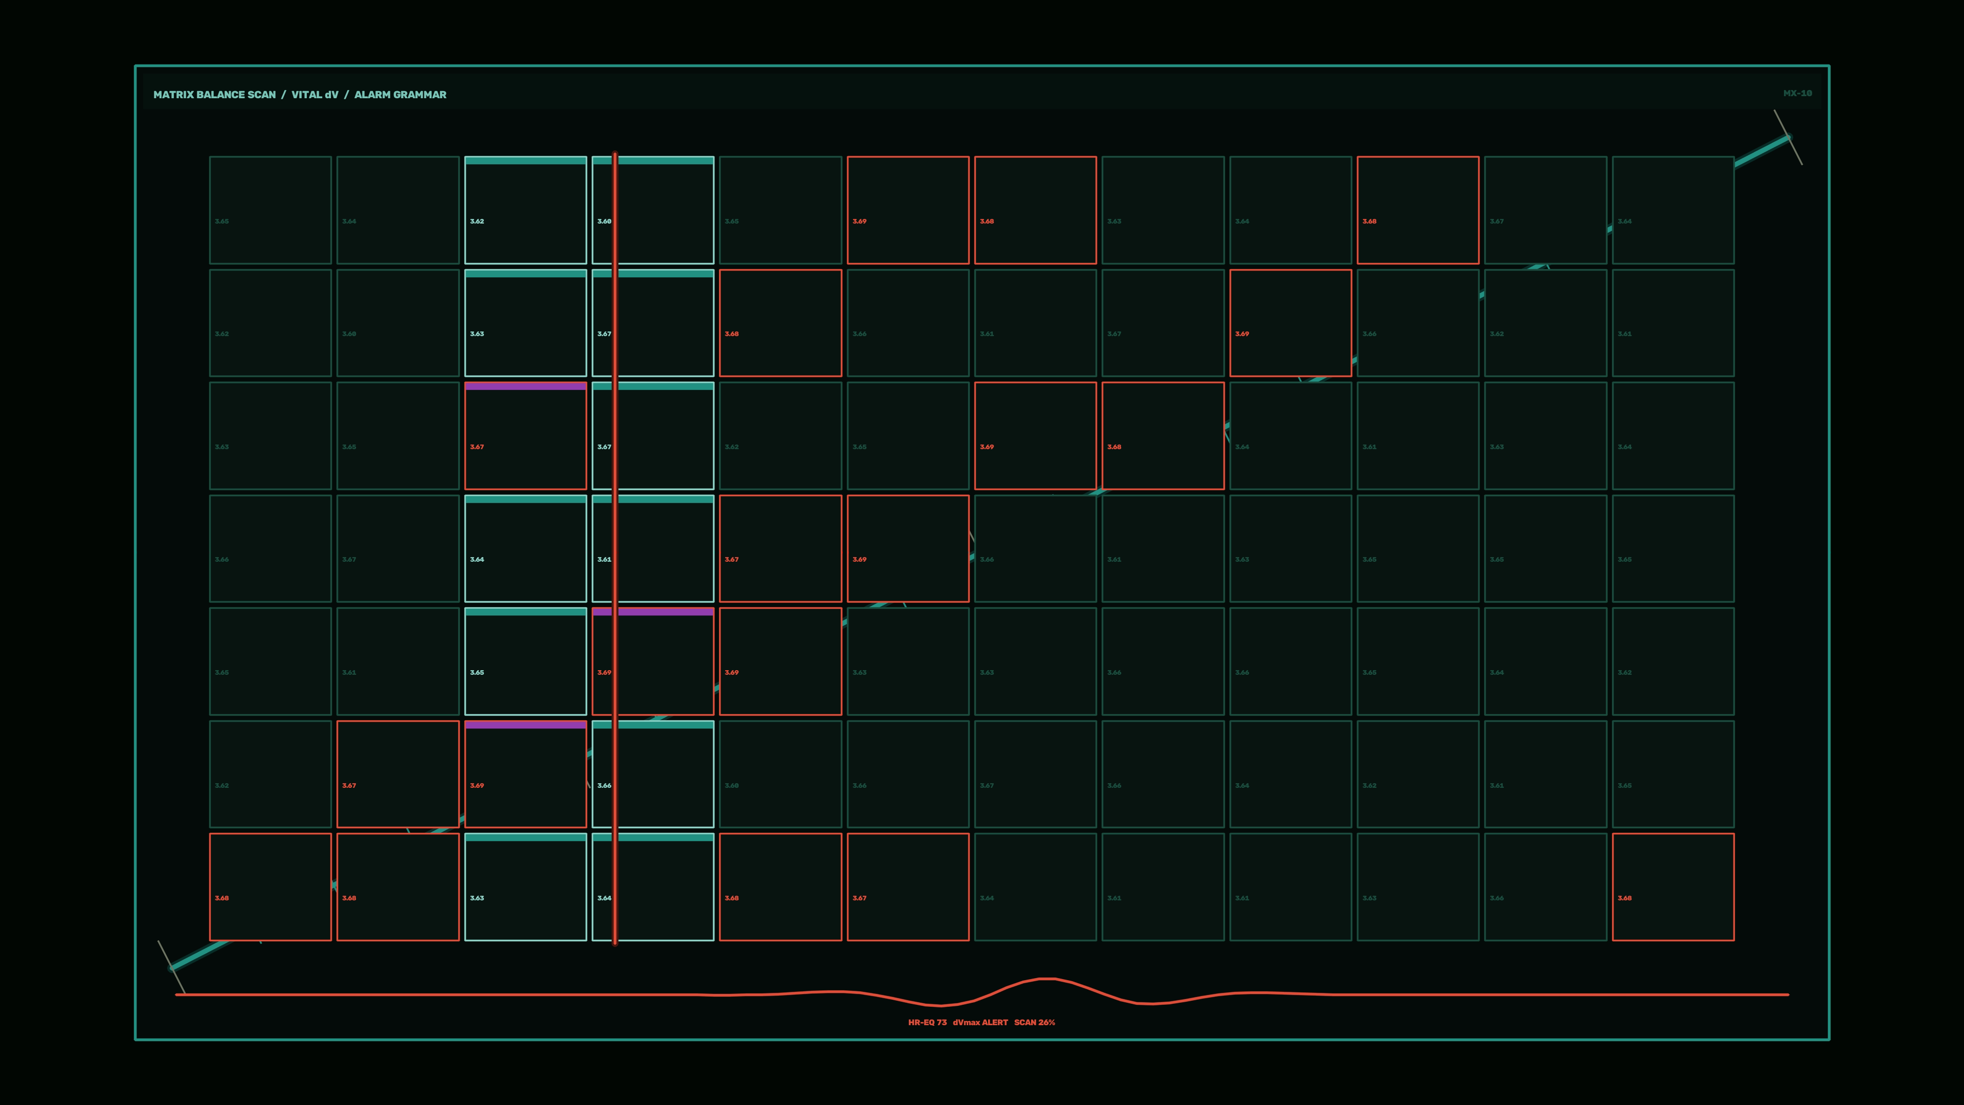Pick the red 3.68 cell in the bottom-right corner
The image size is (1964, 1105).
click(x=1673, y=887)
